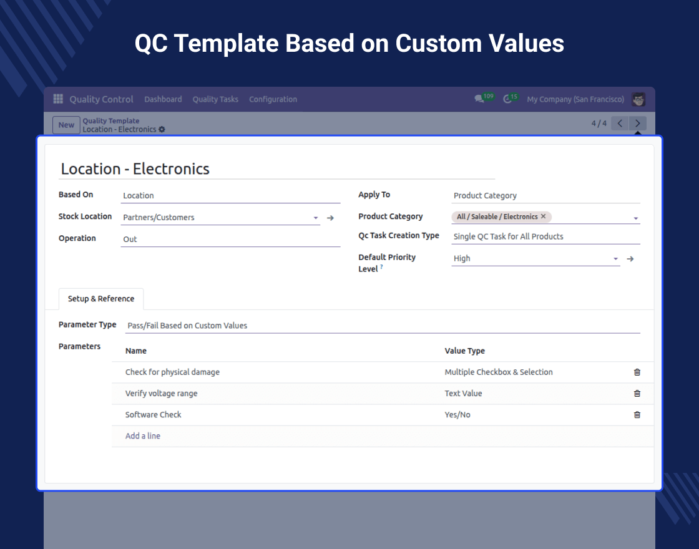This screenshot has width=699, height=549.
Task: Open the Quality Tasks menu
Action: tap(215, 99)
